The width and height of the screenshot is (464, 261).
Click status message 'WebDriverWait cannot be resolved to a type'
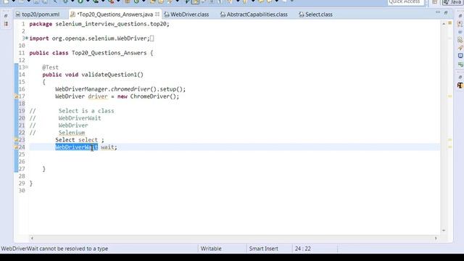pos(55,249)
